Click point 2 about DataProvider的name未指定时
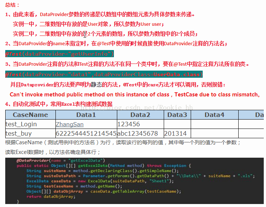This screenshot has width=266, height=207. pos(116,43)
